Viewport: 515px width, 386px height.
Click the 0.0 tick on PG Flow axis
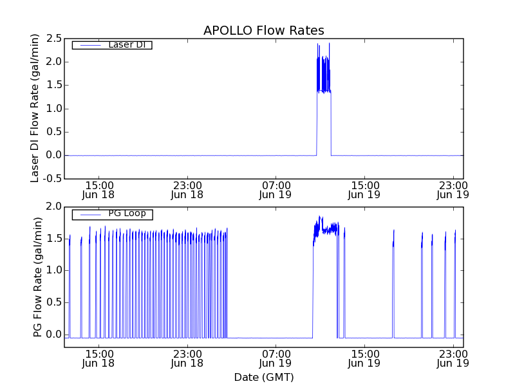coord(54,335)
